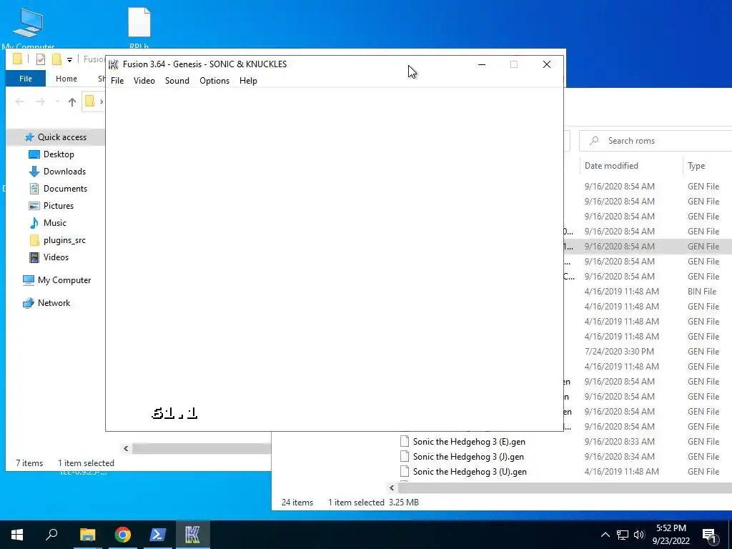Click the Back arrow in Explorer navigation
This screenshot has height=549, width=732.
pos(19,102)
